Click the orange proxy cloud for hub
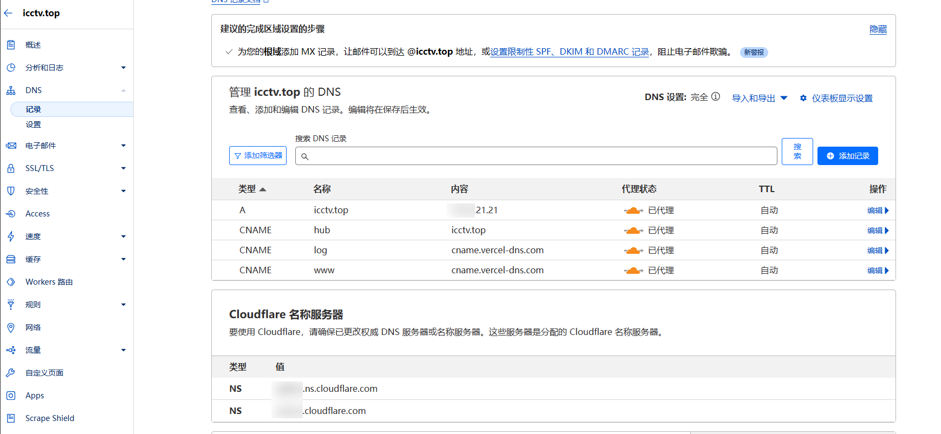The height and width of the screenshot is (434, 941). 633,231
